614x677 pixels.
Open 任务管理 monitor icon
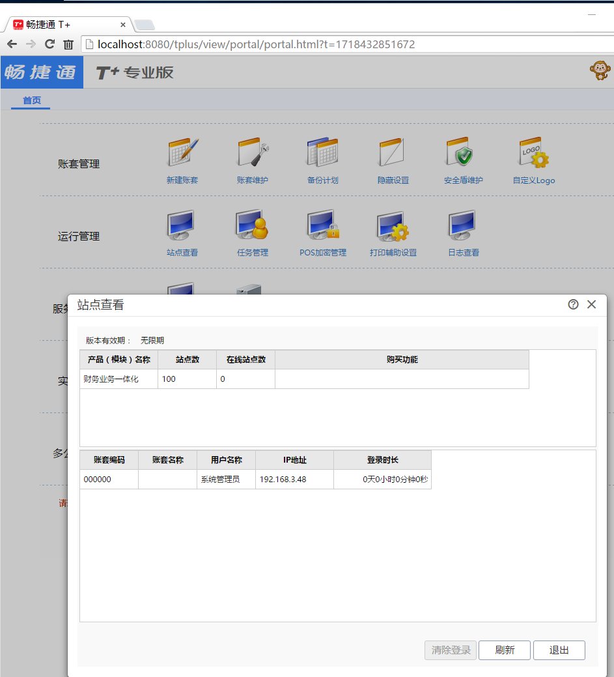click(253, 225)
